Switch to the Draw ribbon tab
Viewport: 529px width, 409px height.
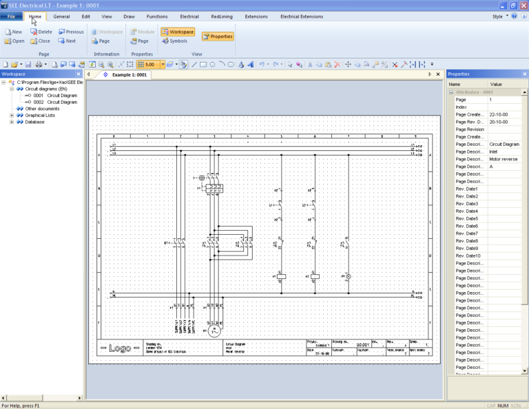point(129,17)
